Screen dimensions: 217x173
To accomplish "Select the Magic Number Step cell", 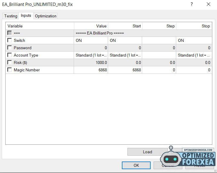I will click(x=159, y=70).
